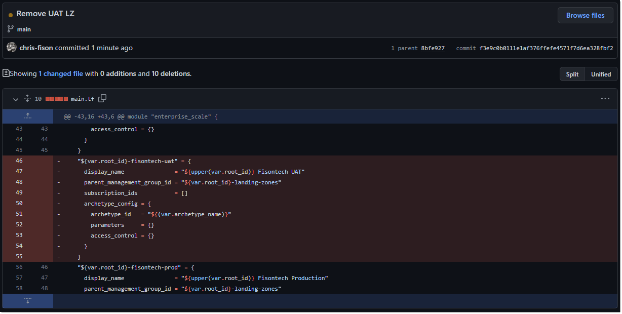
Task: Click the red diffstat squares for main.tf
Action: tap(56, 99)
